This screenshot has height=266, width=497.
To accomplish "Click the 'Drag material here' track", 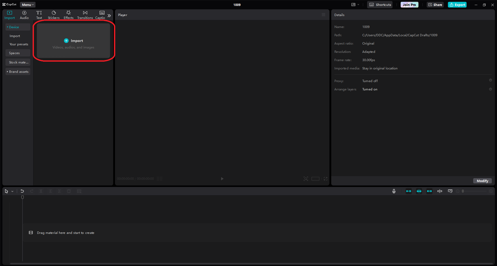I will point(257,233).
